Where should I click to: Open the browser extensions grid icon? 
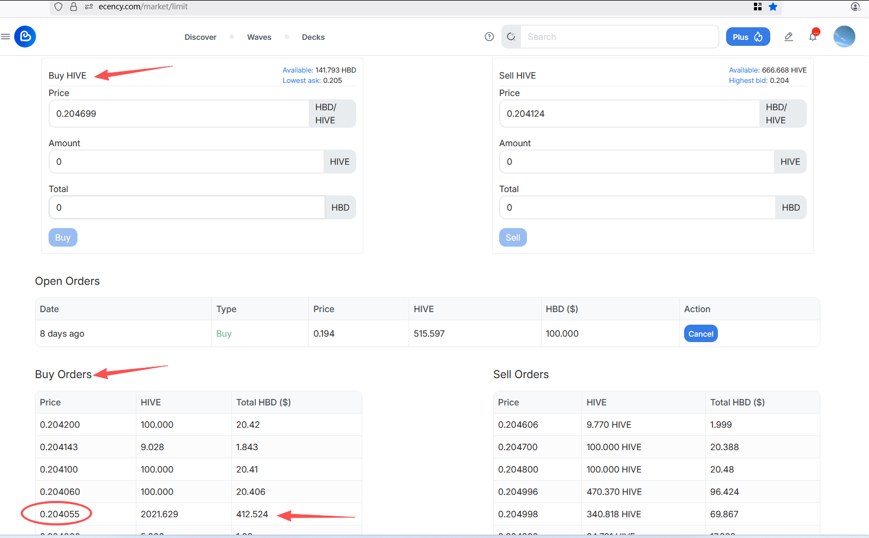pyautogui.click(x=758, y=7)
